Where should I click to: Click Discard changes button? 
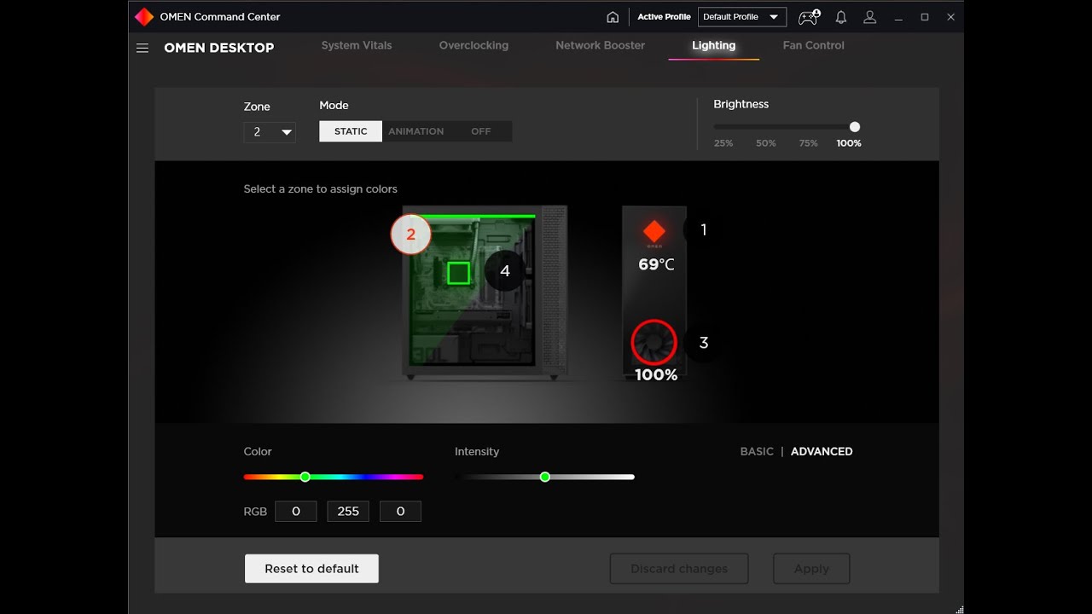tap(679, 569)
